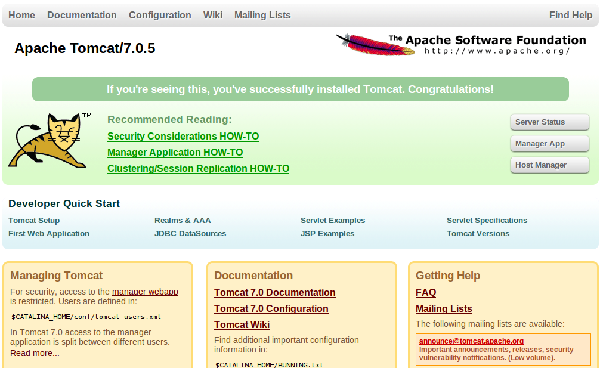
Task: Click Find Help in the nav bar
Action: (571, 16)
